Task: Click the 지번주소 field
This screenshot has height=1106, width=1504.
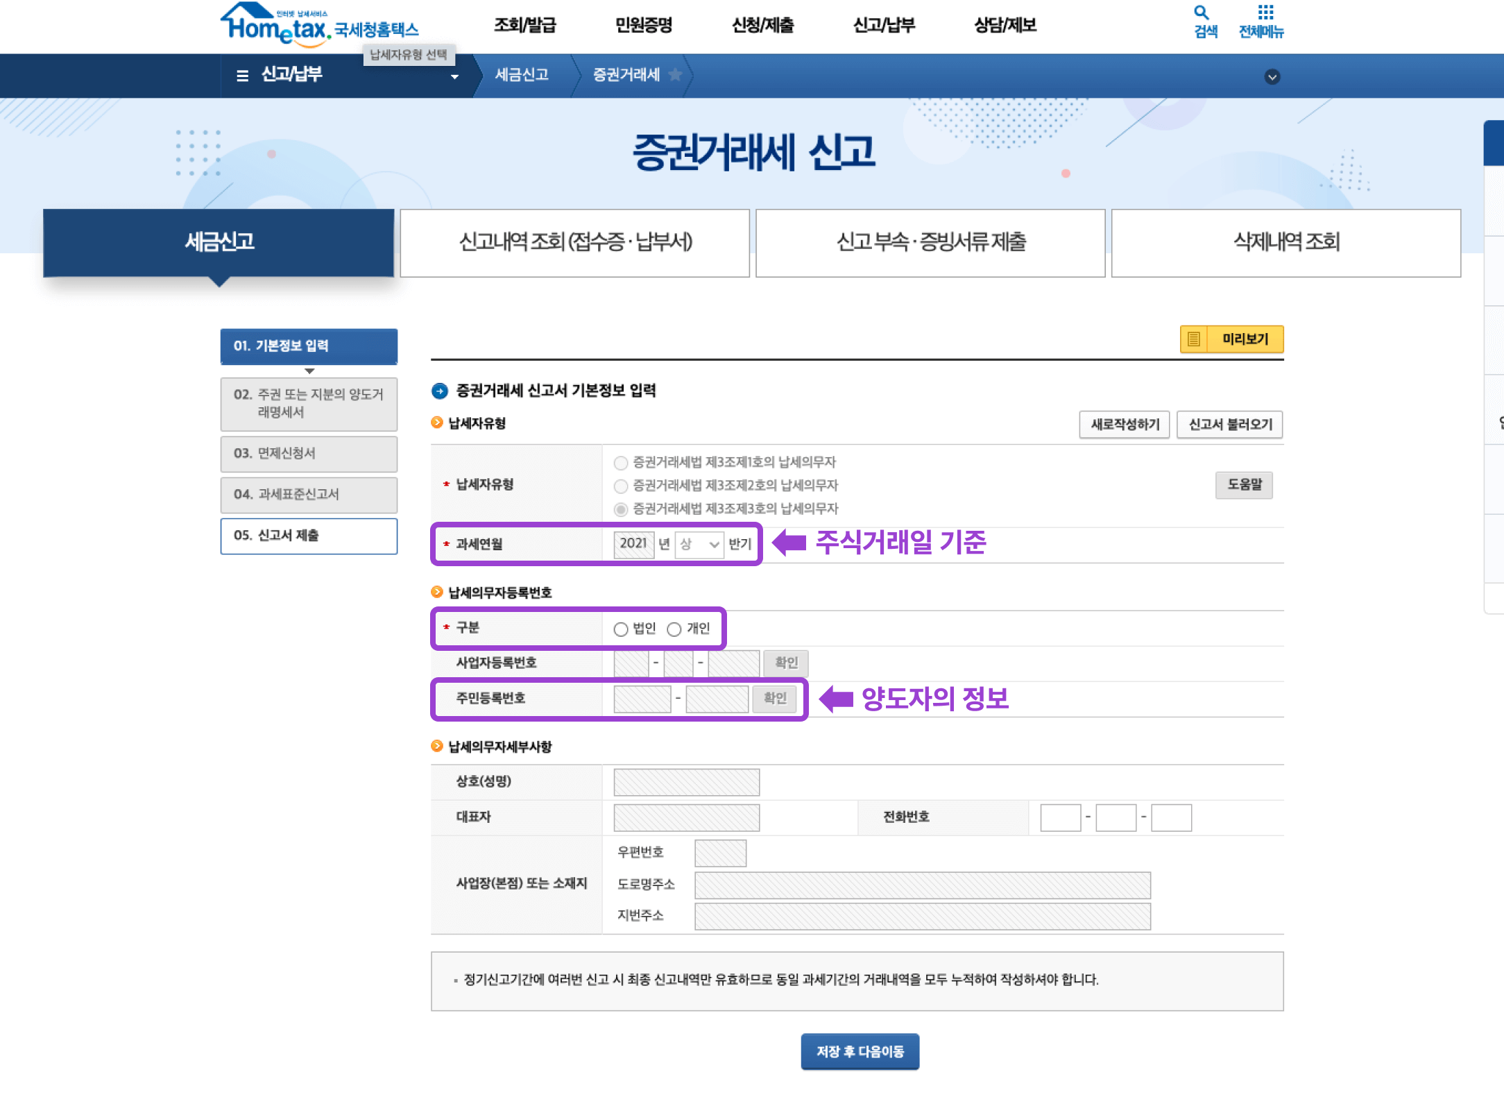Action: [x=923, y=917]
